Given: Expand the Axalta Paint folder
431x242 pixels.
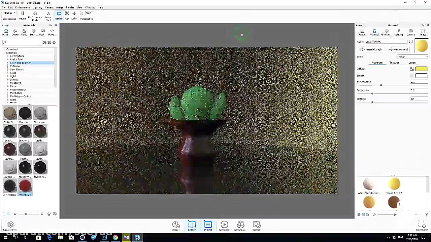Looking at the screenshot, I should pos(7,59).
